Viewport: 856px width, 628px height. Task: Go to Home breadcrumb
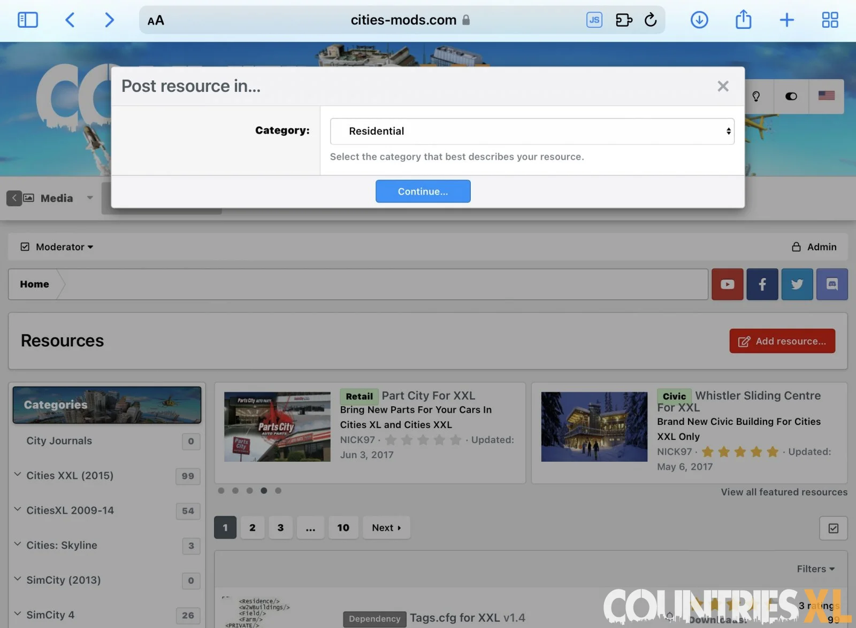click(x=34, y=284)
